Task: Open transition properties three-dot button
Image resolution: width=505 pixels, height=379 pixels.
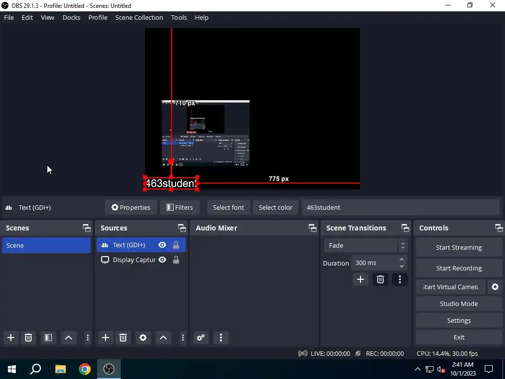Action: click(x=399, y=279)
